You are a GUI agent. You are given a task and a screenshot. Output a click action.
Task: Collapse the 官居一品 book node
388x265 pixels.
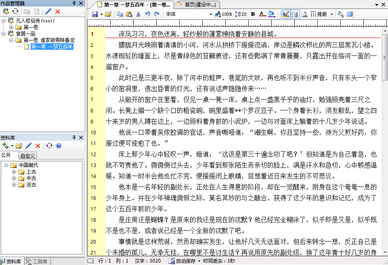[x=3, y=34]
